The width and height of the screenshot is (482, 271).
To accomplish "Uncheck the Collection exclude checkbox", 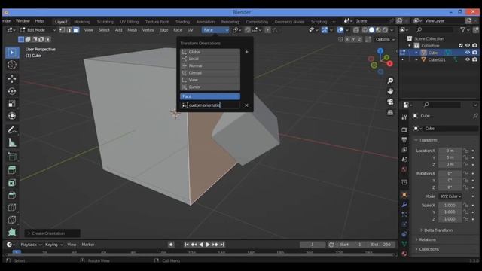I will (460, 45).
